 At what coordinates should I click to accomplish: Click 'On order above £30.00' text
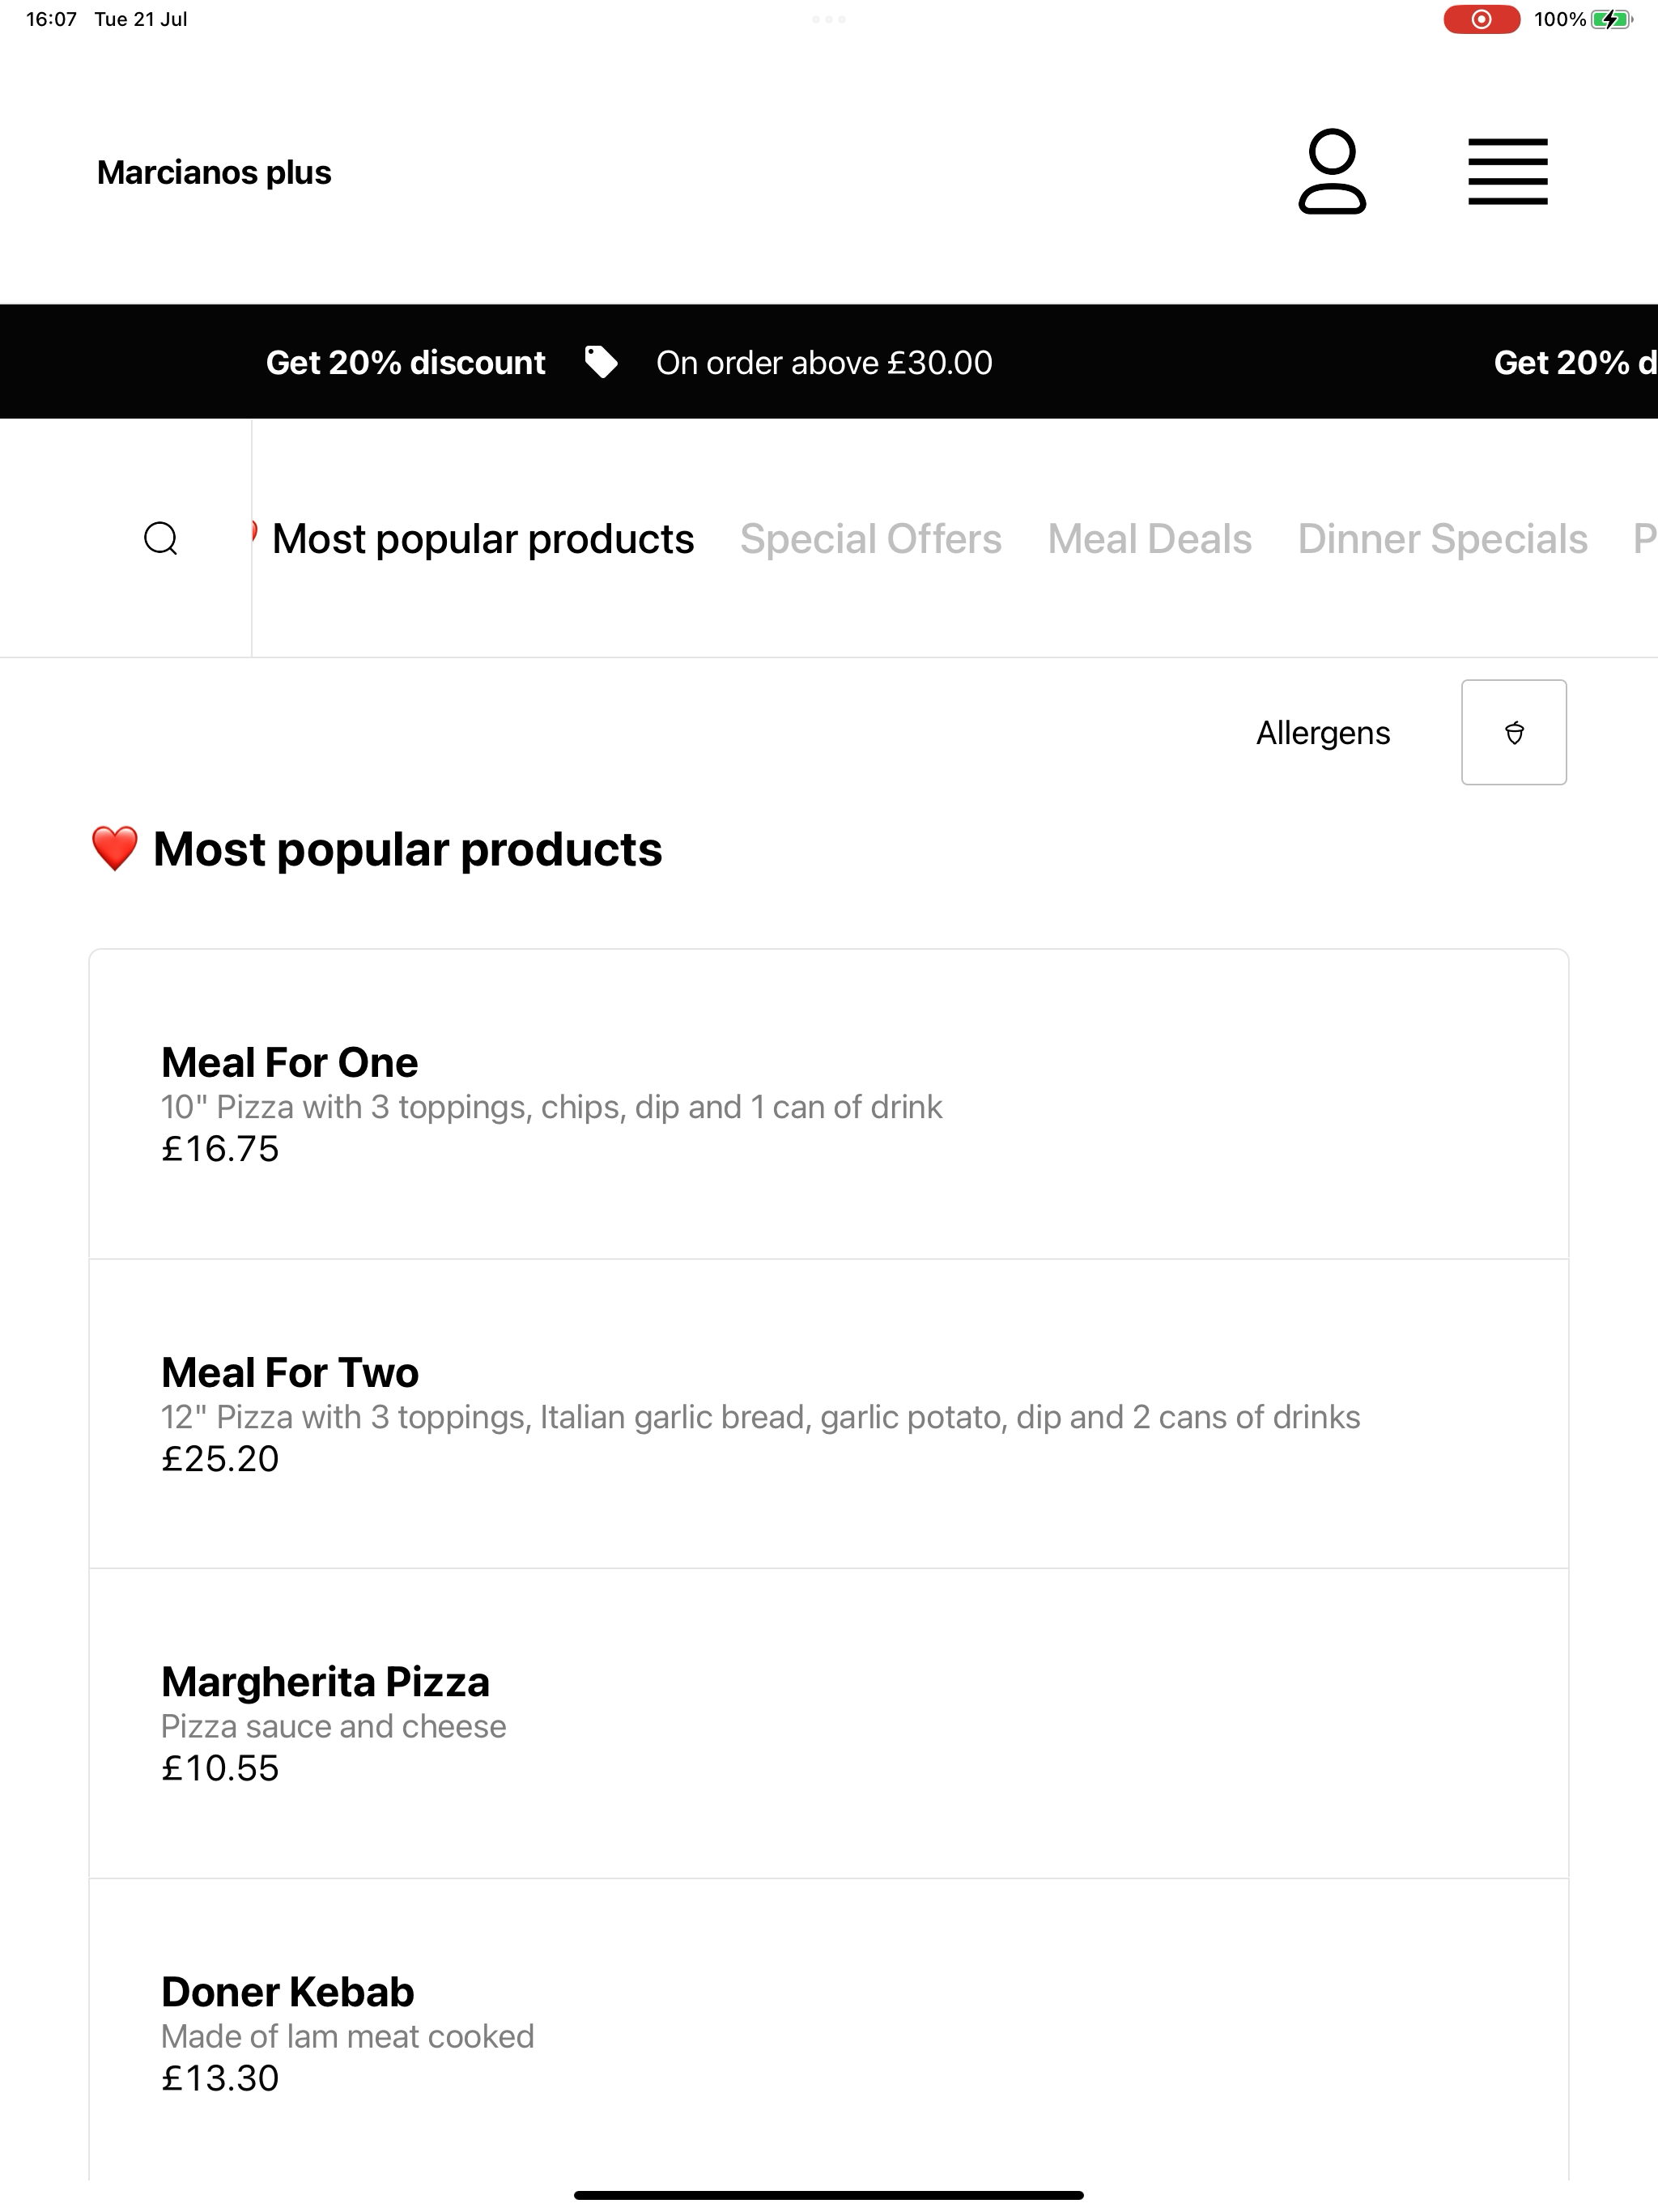[824, 362]
